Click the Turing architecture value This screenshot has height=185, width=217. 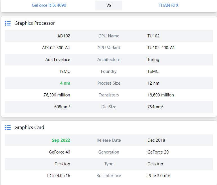(x=153, y=60)
